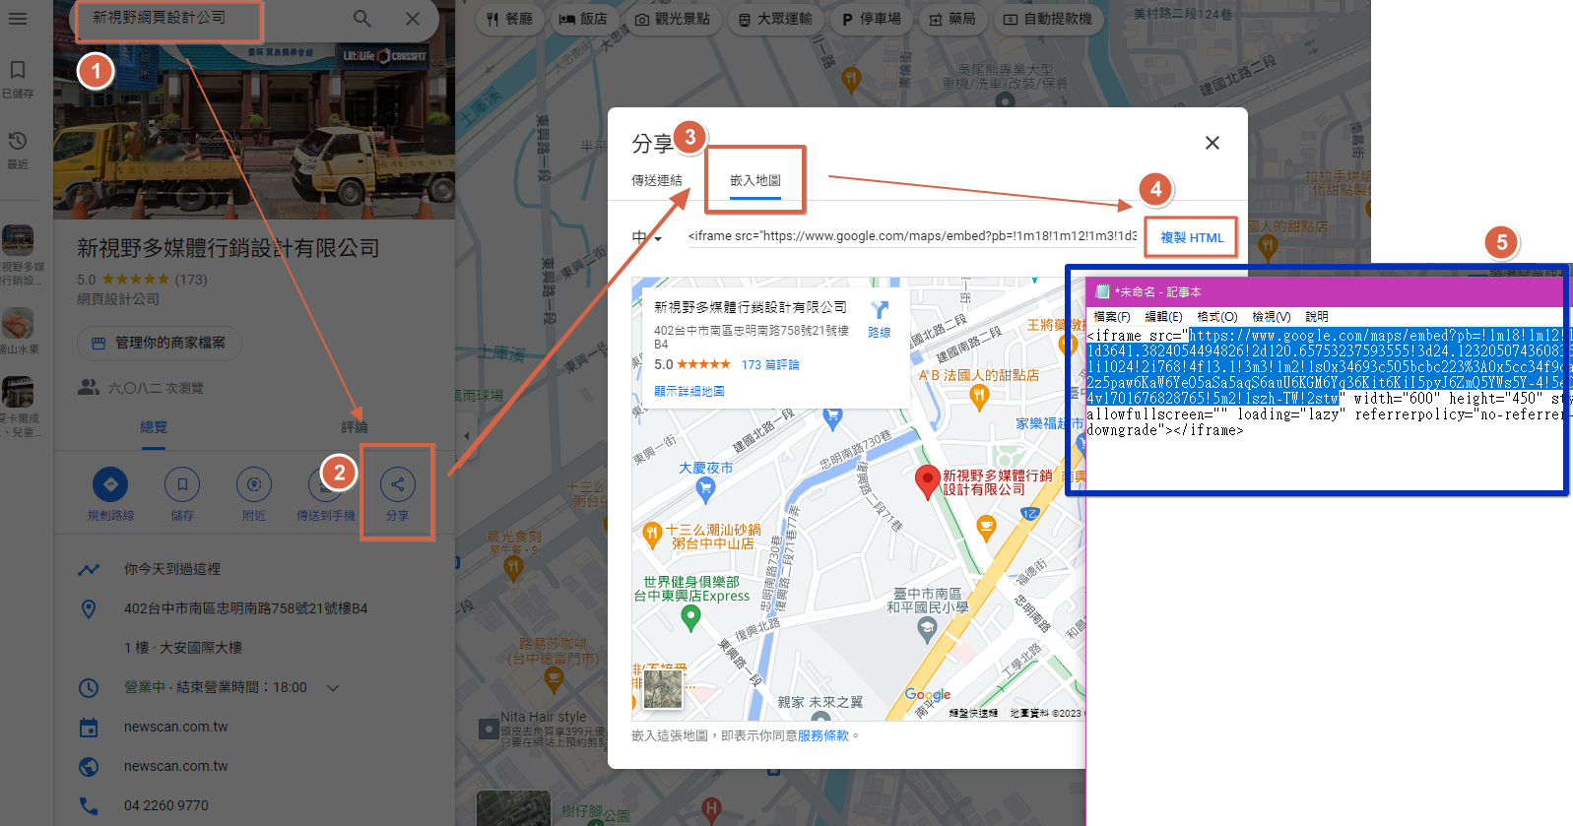The image size is (1573, 826).
Task: Click the Google Maps search input field
Action: (x=207, y=18)
